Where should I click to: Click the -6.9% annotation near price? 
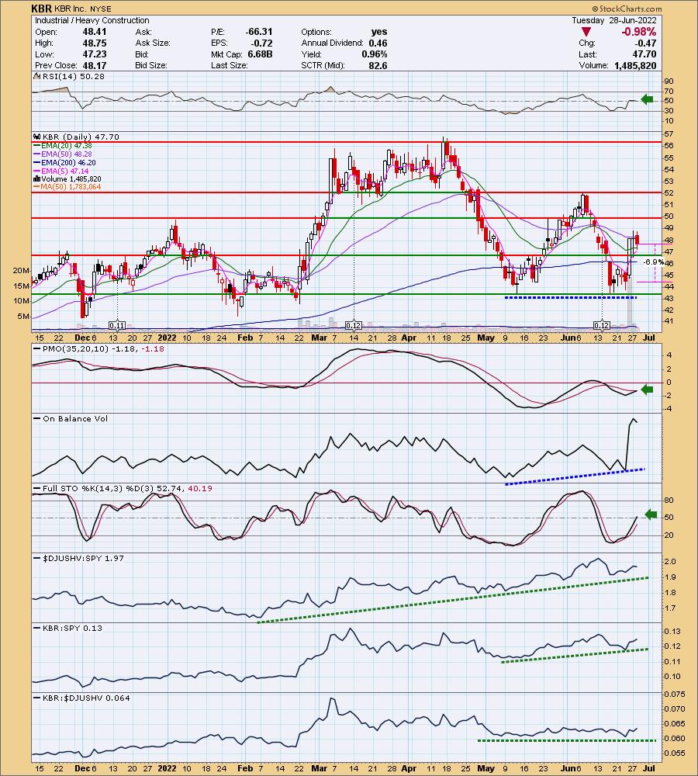point(653,262)
